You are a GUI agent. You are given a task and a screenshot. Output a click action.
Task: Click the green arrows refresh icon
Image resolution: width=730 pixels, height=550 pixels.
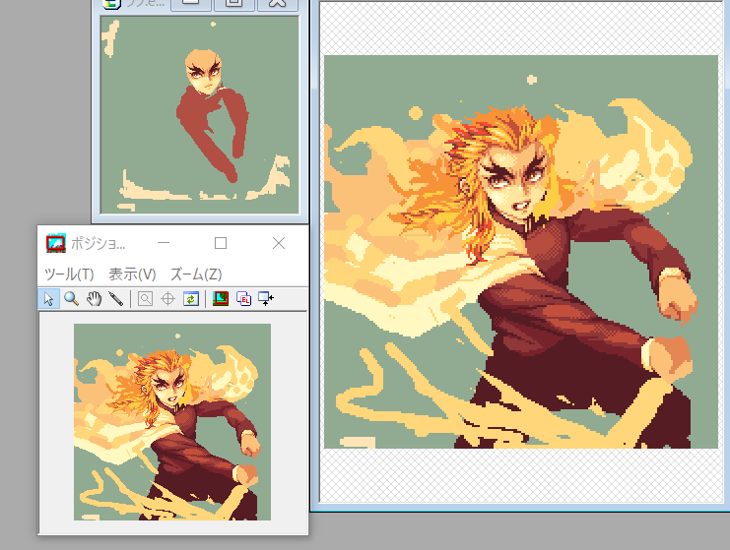[x=191, y=298]
